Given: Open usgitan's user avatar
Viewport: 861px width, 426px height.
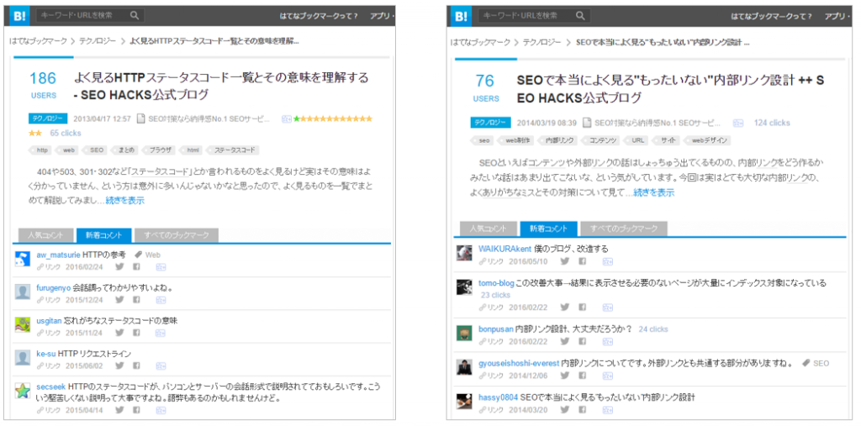Looking at the screenshot, I should point(23,323).
